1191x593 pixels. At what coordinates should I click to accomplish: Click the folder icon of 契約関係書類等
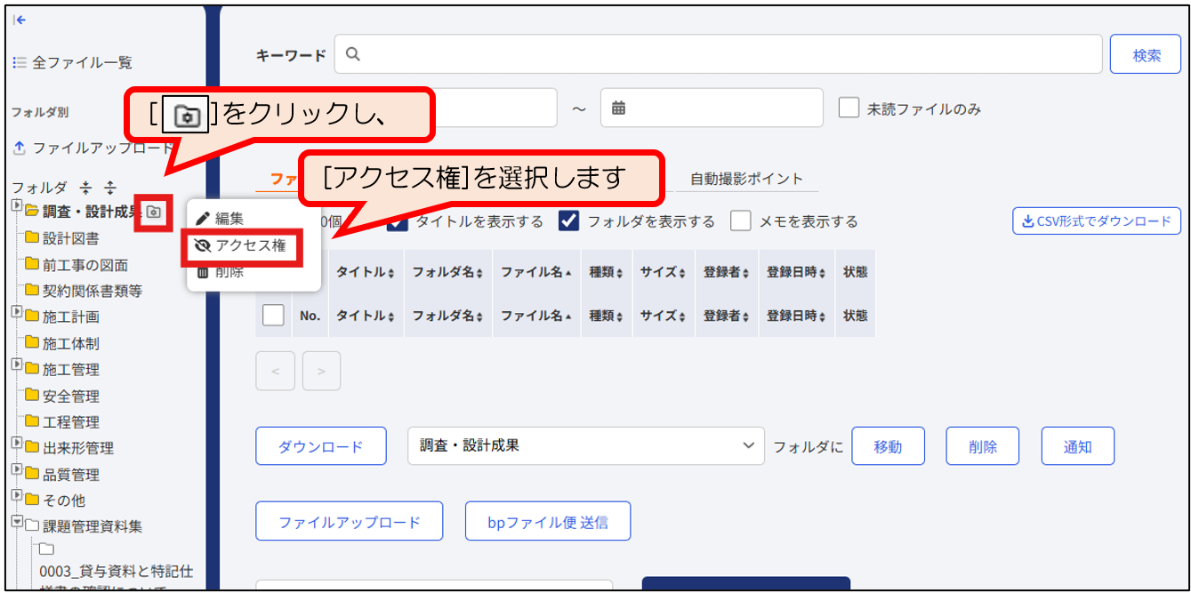coord(33,291)
